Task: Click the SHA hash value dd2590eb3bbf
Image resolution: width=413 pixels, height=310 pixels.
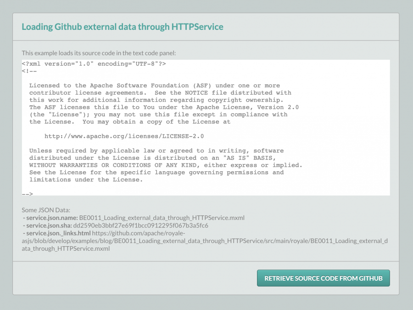Action: coord(144,225)
